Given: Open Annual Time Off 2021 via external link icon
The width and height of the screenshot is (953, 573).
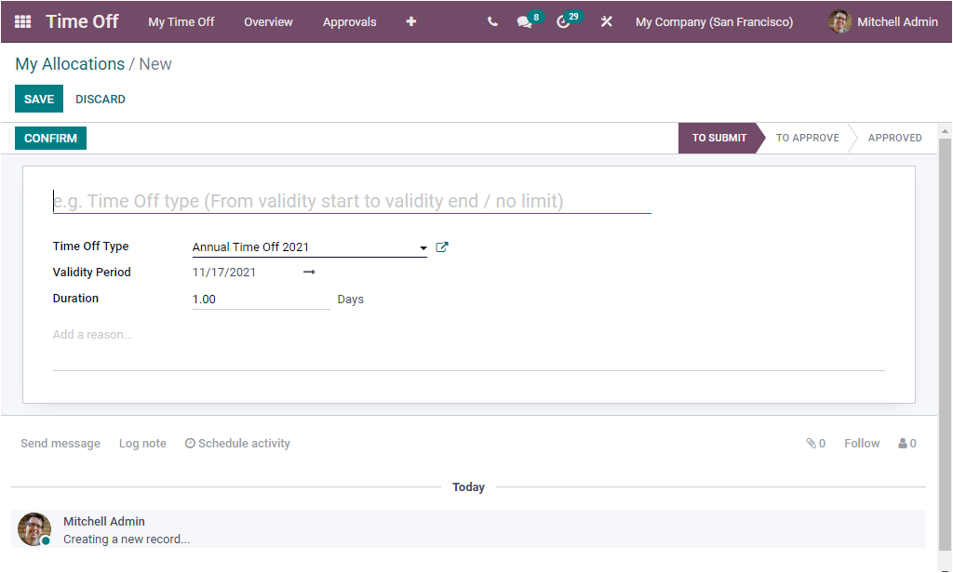Looking at the screenshot, I should [x=442, y=247].
